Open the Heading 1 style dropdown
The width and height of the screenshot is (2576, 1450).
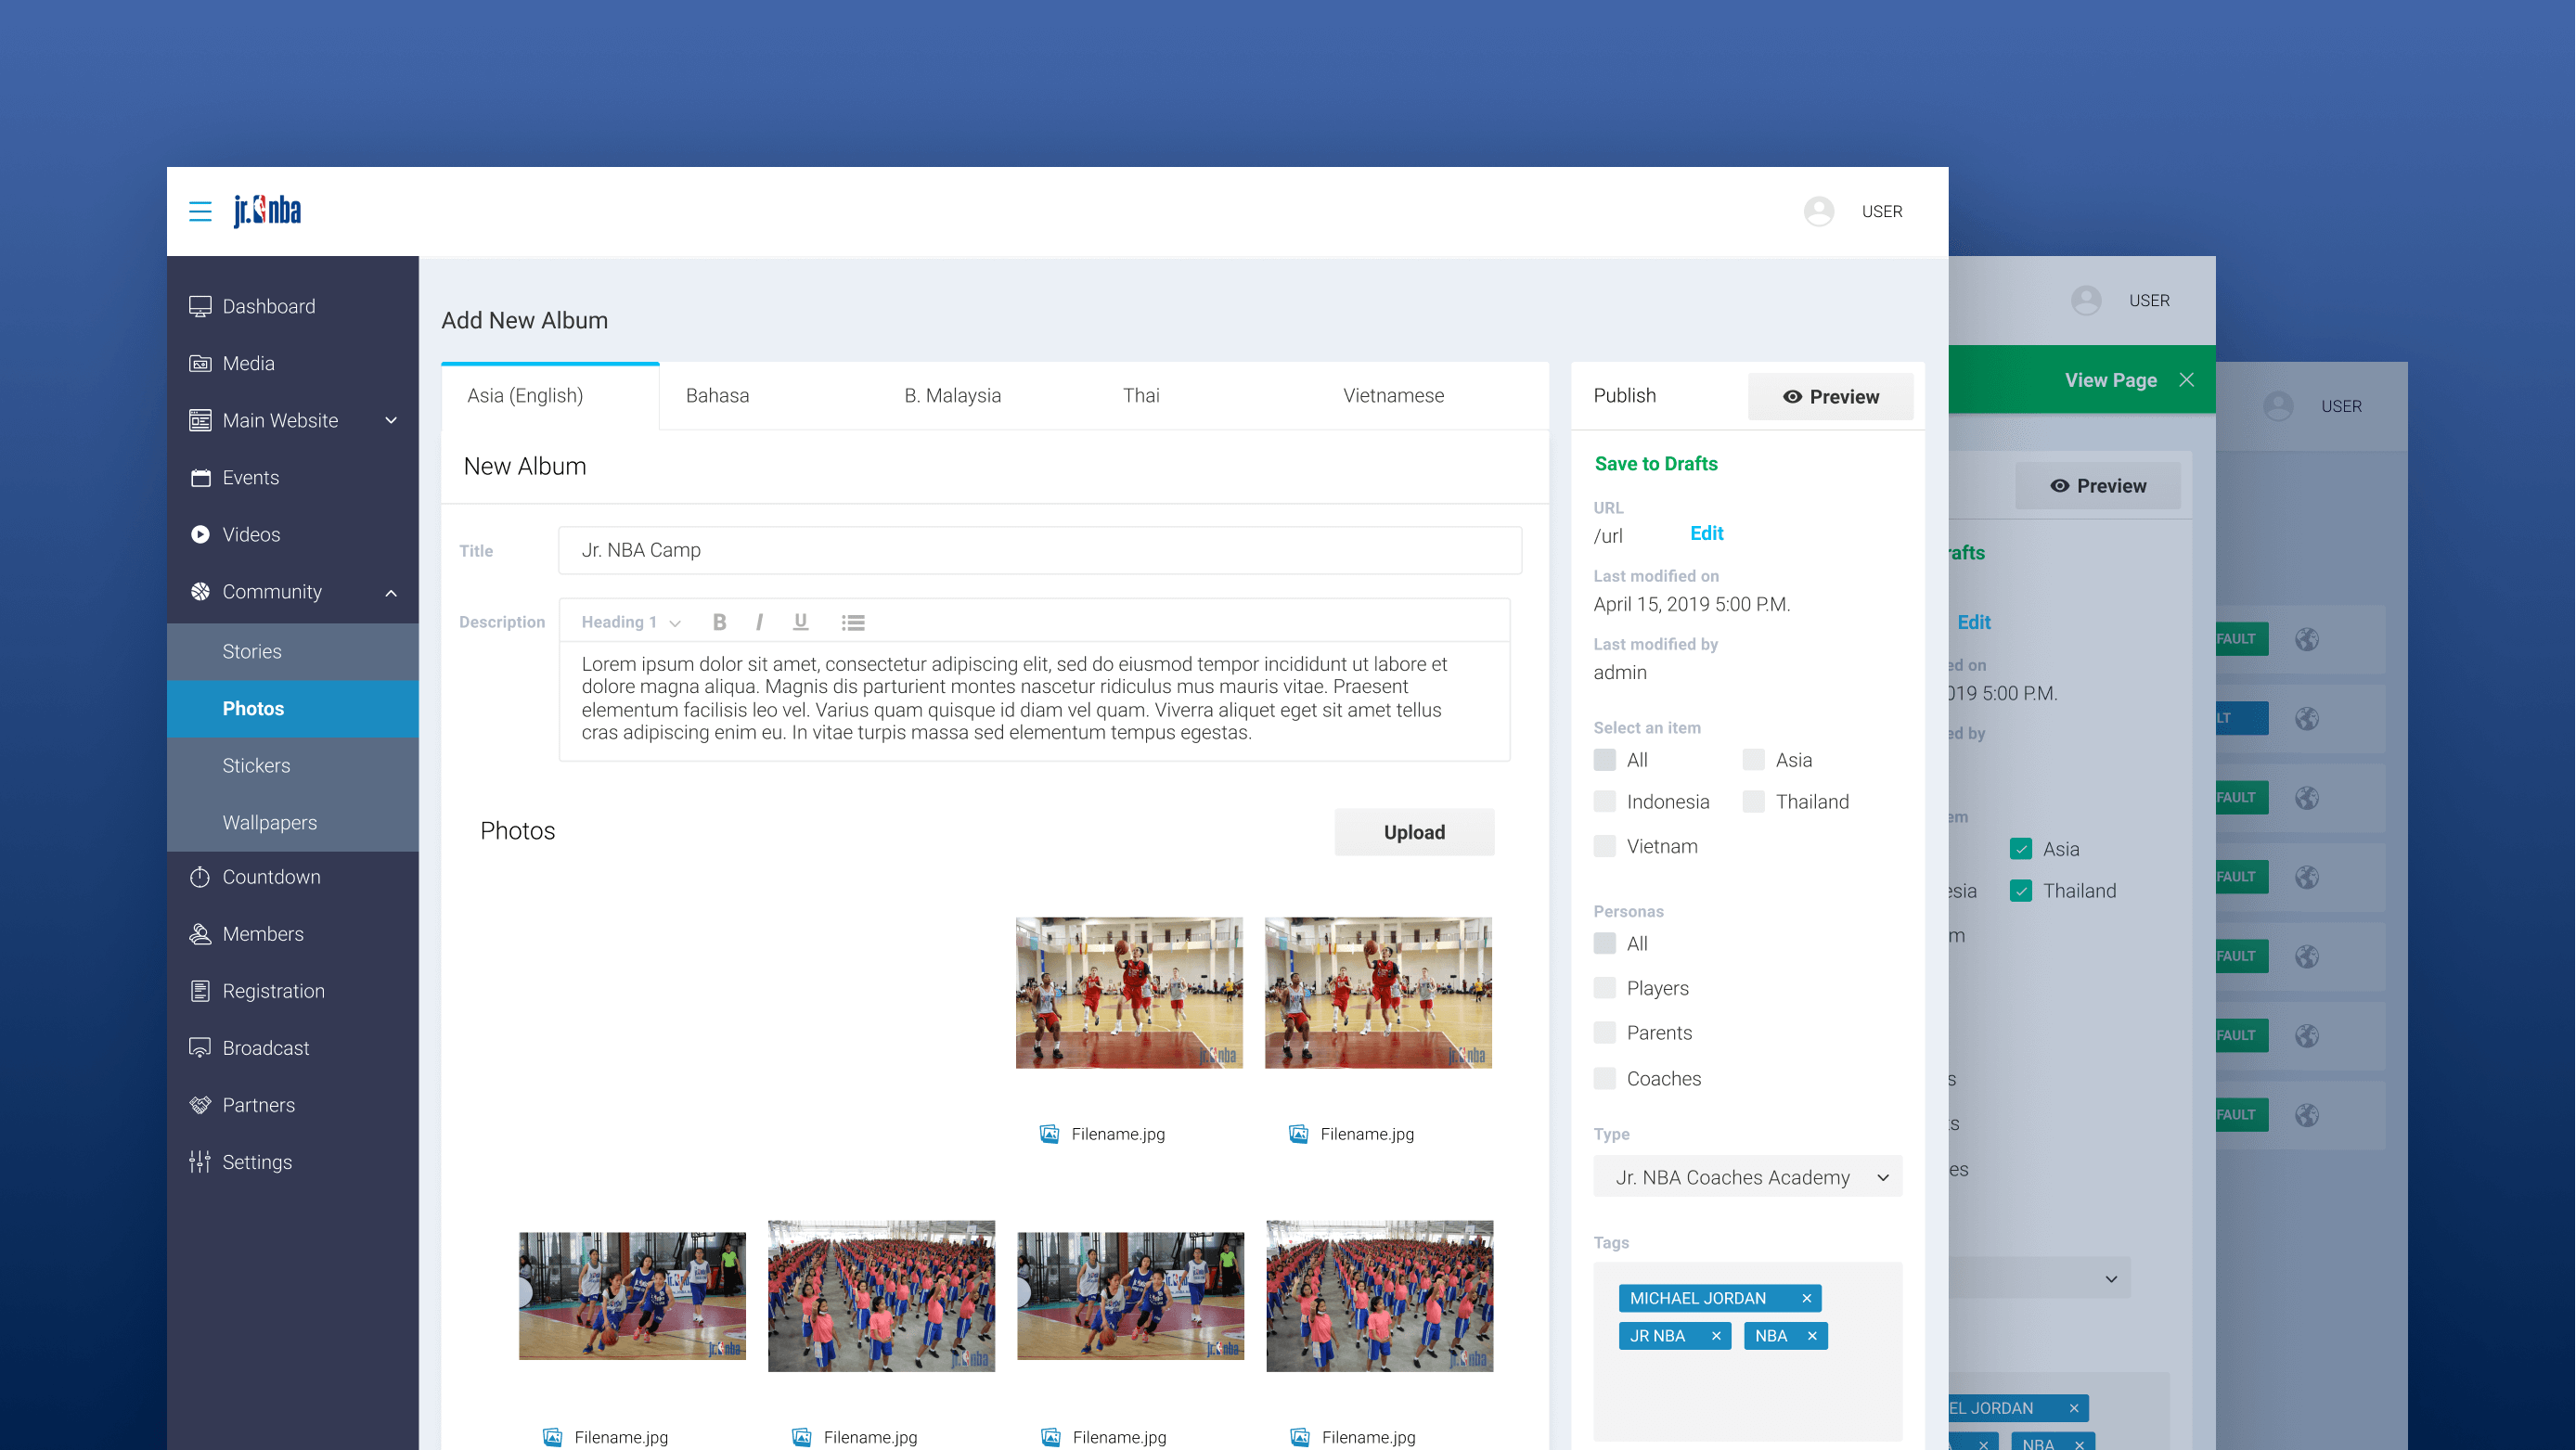630,622
